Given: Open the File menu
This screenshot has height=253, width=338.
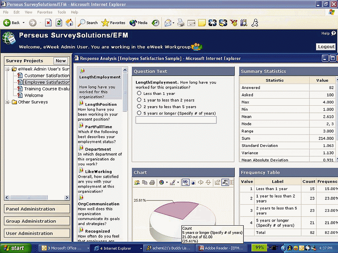Looking at the screenshot, I should [x=6, y=12].
